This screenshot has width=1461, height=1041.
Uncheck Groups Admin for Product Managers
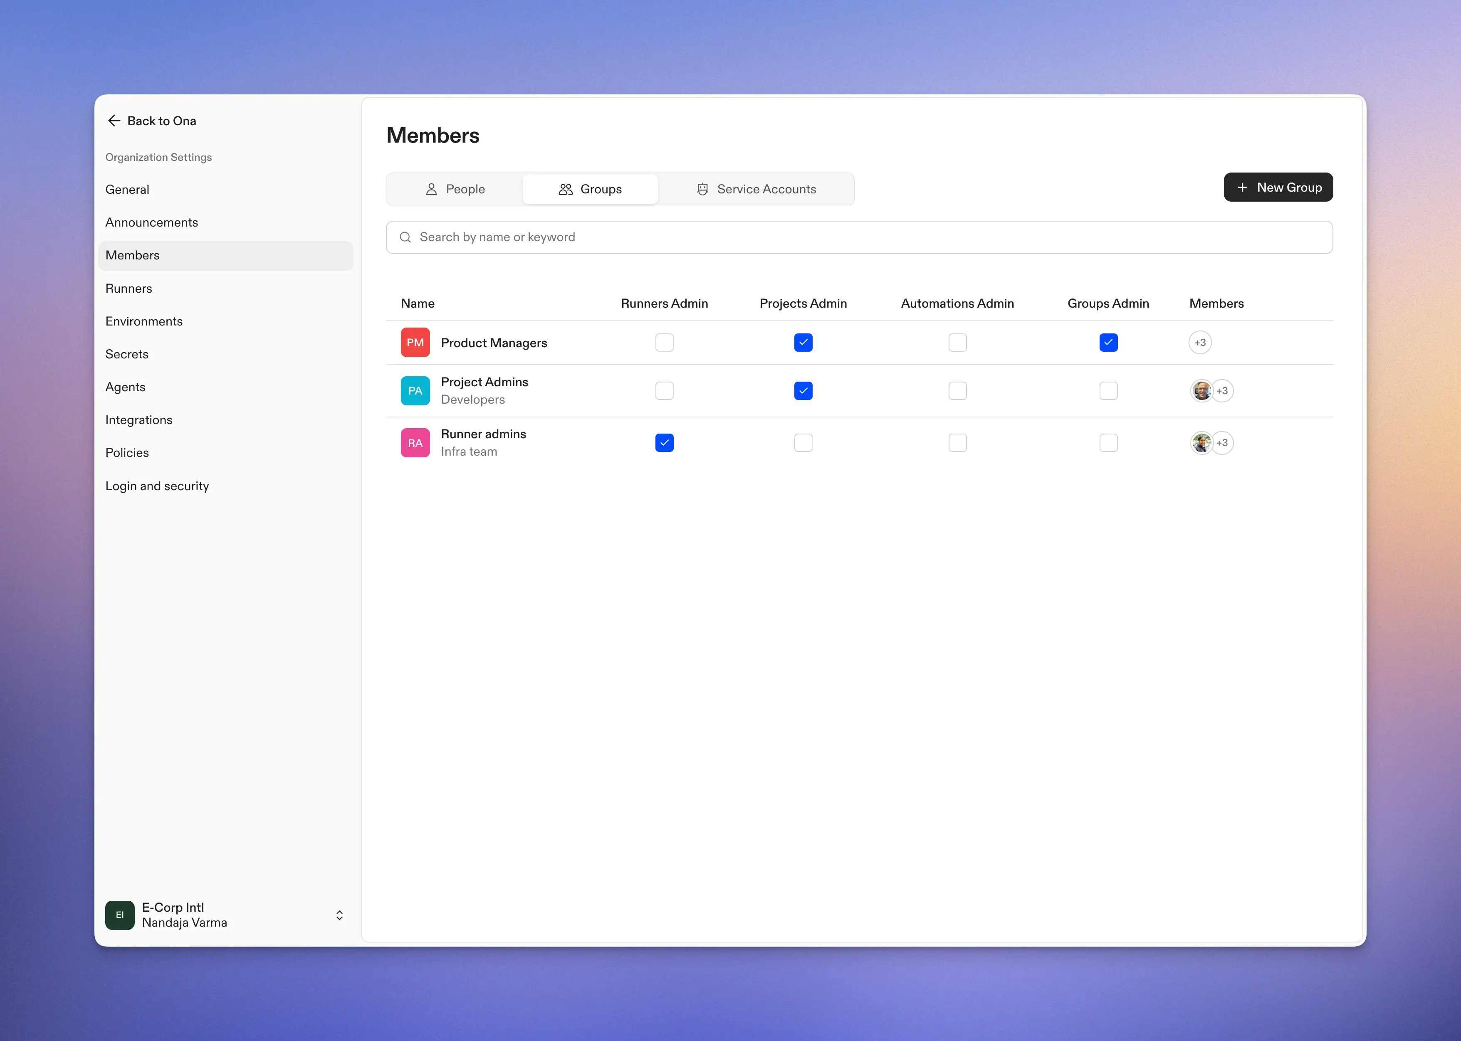point(1108,342)
